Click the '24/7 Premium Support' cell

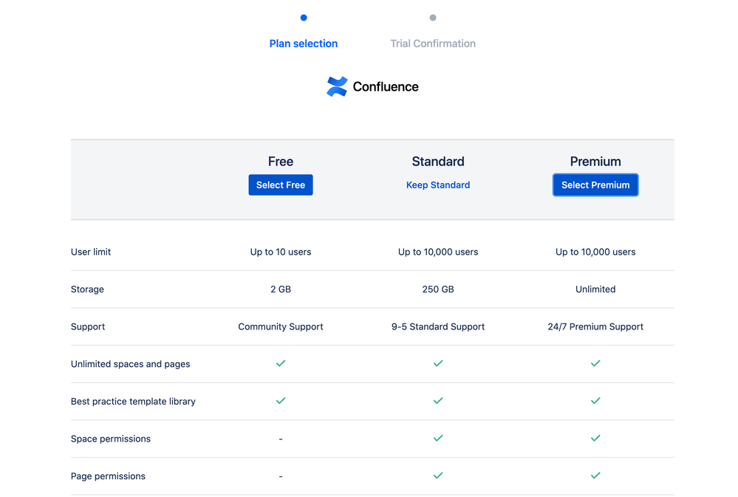click(595, 326)
